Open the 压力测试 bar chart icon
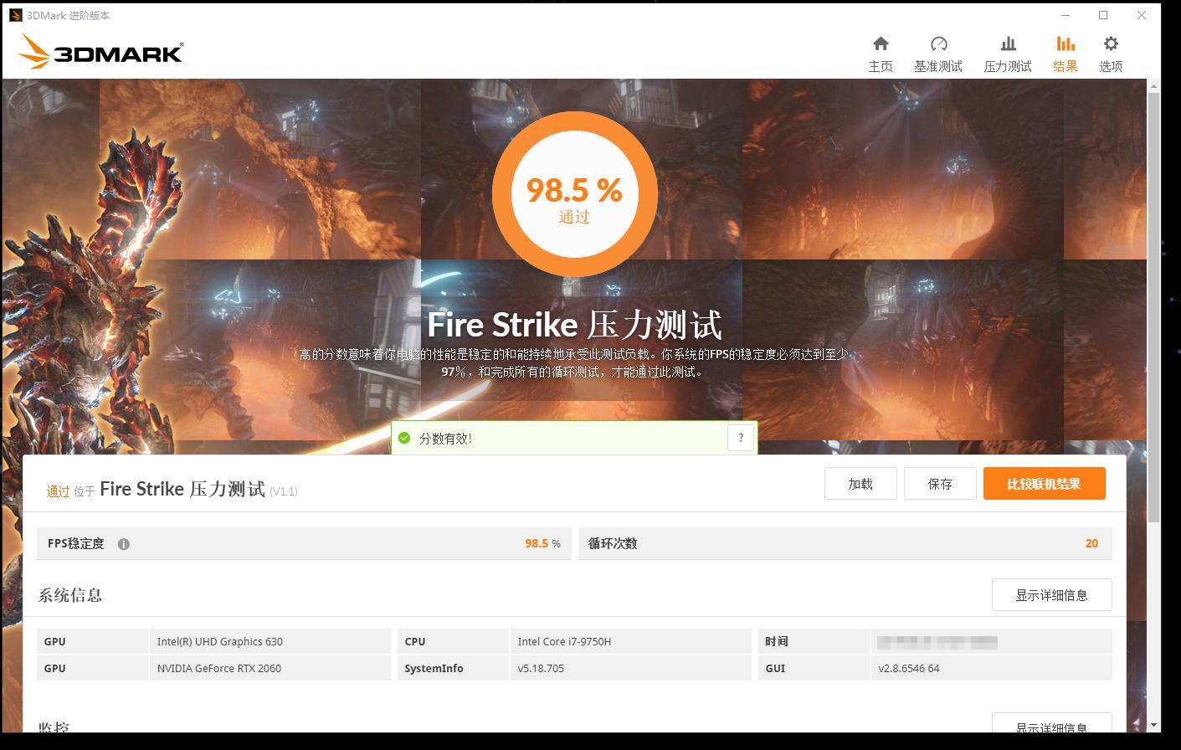Screen dimensions: 1181x750 point(1008,44)
